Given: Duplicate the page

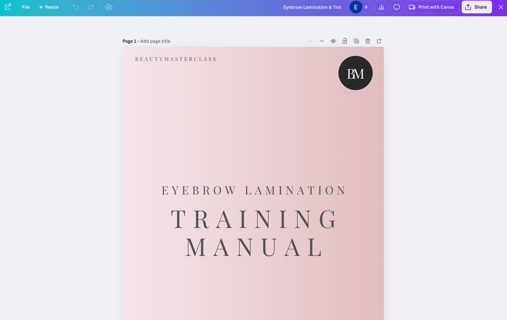Looking at the screenshot, I should (356, 41).
